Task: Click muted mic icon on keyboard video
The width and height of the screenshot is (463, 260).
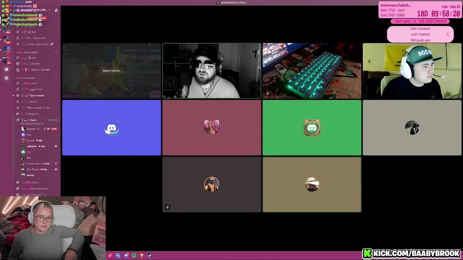Action: coord(268,94)
